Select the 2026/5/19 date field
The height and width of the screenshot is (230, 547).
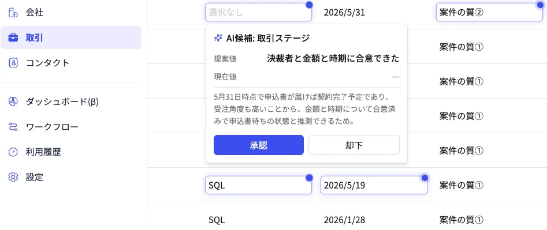click(374, 185)
